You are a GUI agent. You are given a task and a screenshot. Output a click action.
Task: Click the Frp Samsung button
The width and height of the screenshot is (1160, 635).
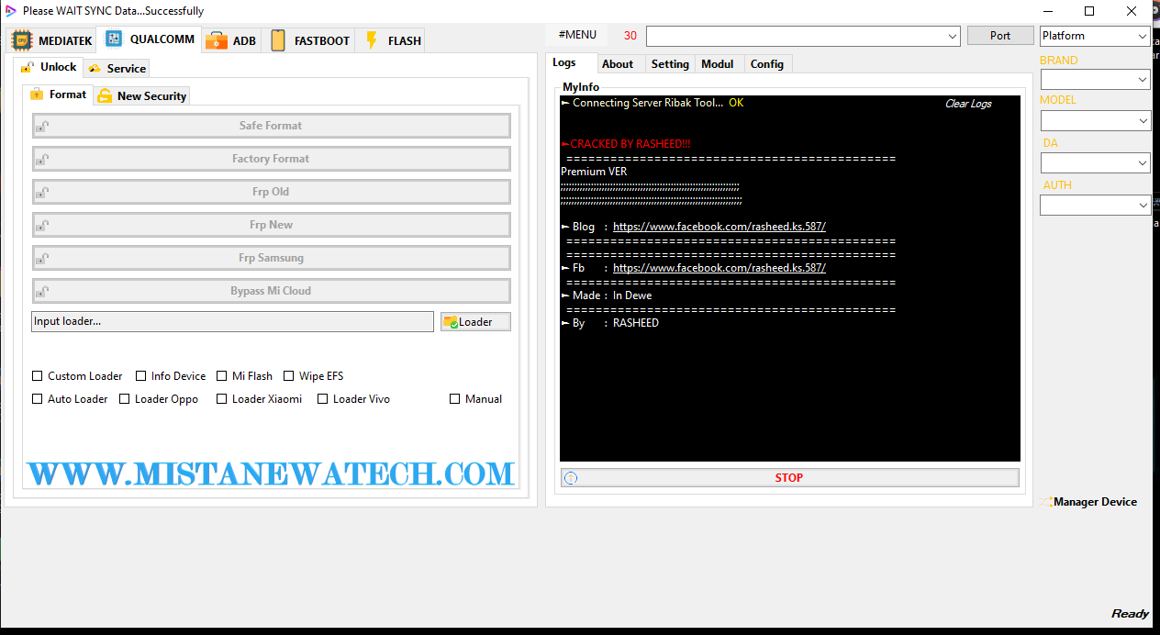pos(271,258)
